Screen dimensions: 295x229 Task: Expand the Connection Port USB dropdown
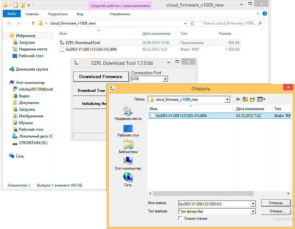(x=165, y=79)
